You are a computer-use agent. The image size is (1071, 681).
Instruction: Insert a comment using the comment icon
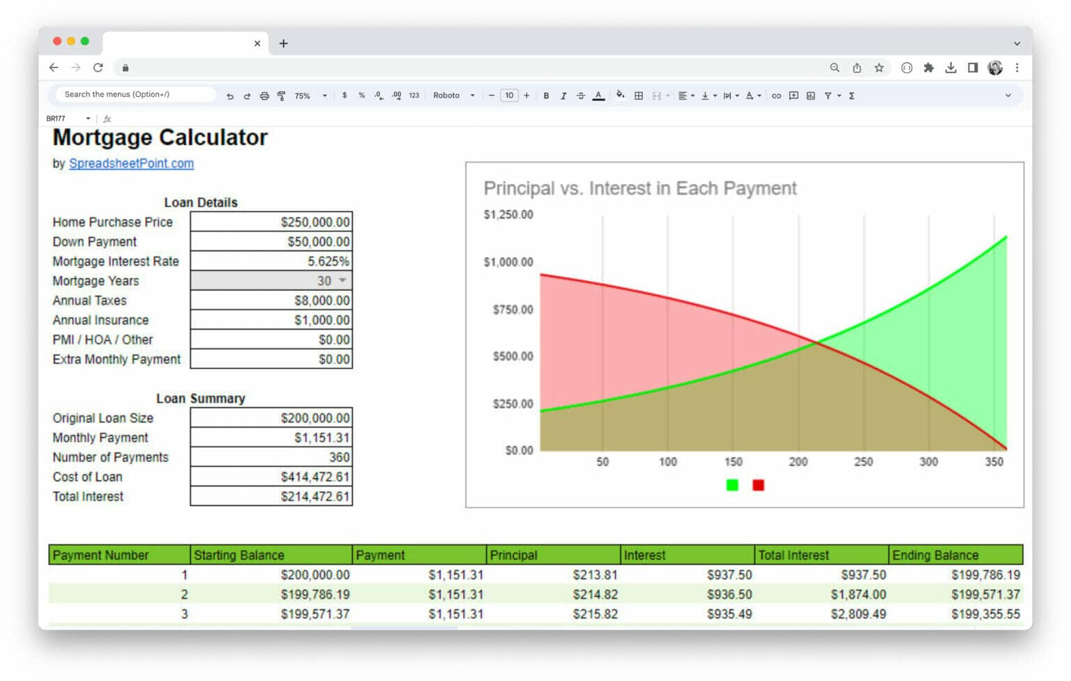[x=793, y=95]
